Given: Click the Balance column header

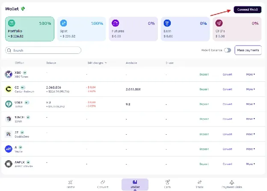Looking at the screenshot, I should (51, 63).
